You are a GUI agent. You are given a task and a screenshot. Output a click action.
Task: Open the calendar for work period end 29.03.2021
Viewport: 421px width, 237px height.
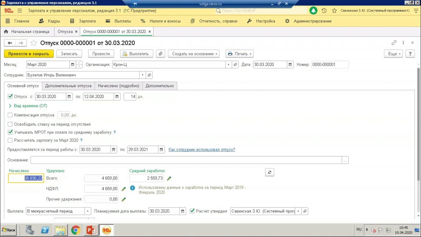coord(161,149)
